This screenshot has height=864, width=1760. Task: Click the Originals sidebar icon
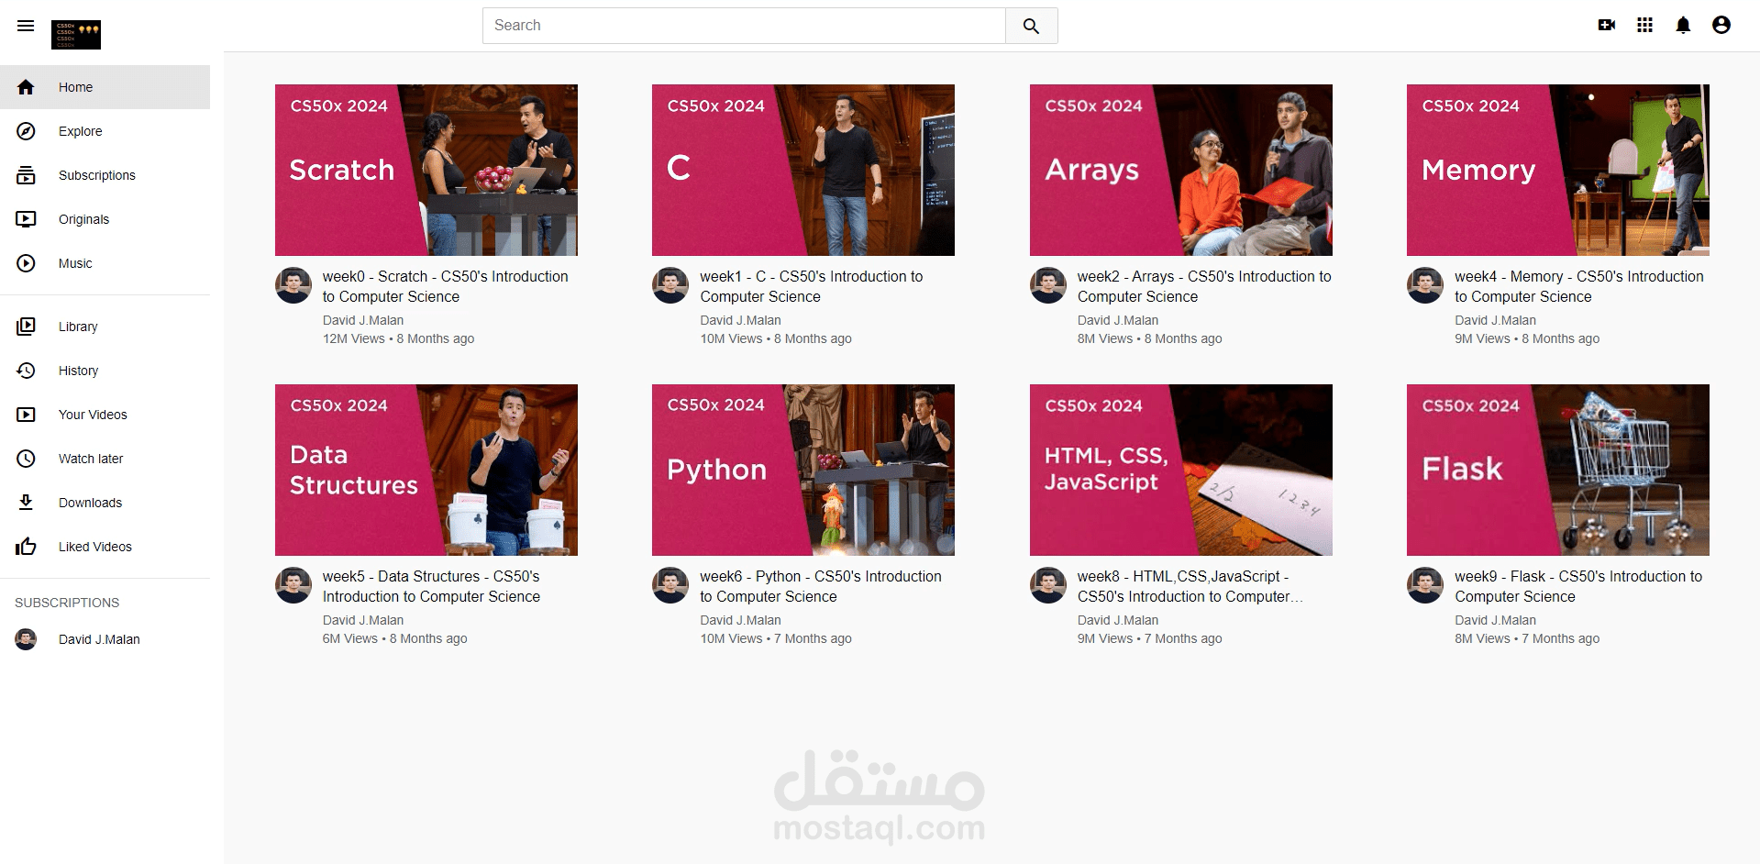pyautogui.click(x=26, y=219)
